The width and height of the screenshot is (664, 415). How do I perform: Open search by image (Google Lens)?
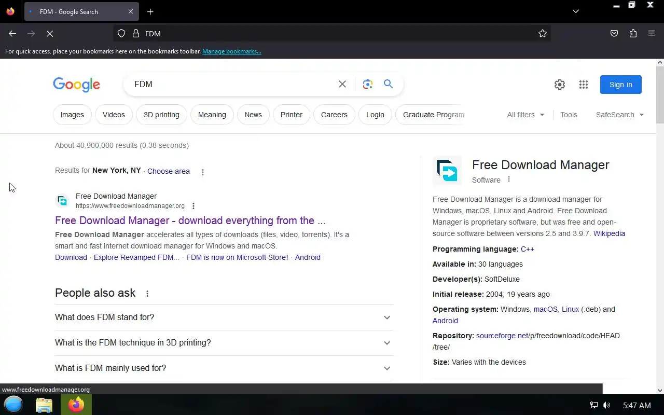(x=368, y=84)
